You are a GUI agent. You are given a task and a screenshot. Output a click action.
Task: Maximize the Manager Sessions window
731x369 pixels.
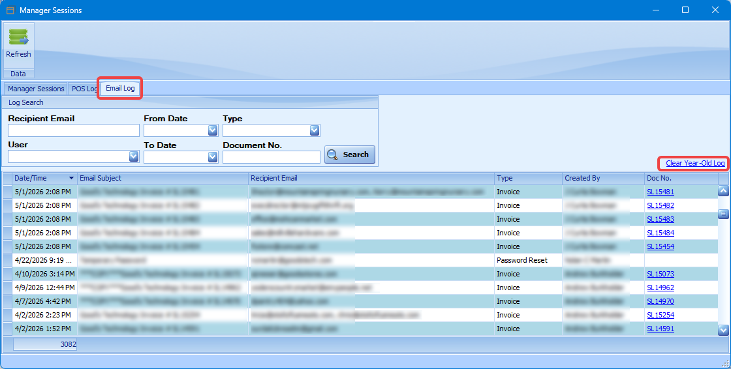click(685, 10)
